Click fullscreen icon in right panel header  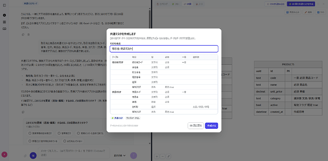(x=318, y=4)
